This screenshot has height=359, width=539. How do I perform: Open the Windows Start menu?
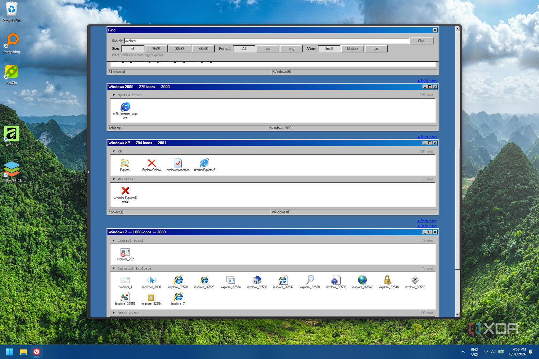coord(9,352)
